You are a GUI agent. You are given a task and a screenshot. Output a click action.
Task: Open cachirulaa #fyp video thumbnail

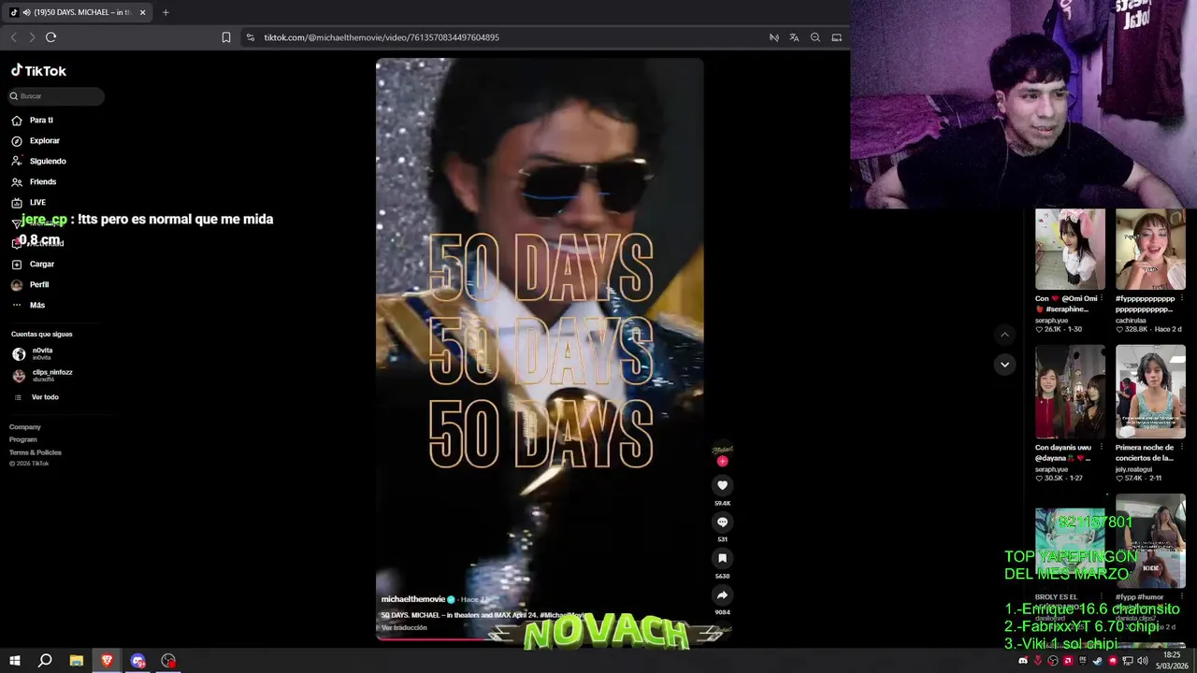1150,250
